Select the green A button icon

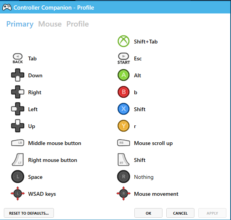pyautogui.click(x=124, y=75)
